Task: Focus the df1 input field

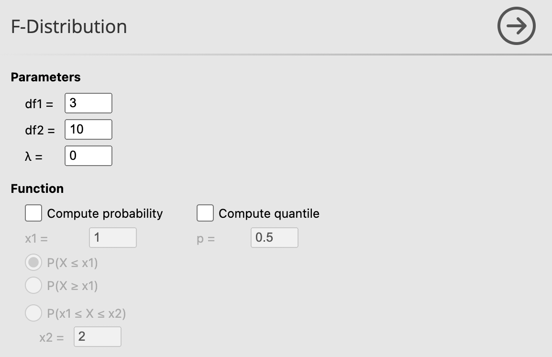Action: pos(88,103)
